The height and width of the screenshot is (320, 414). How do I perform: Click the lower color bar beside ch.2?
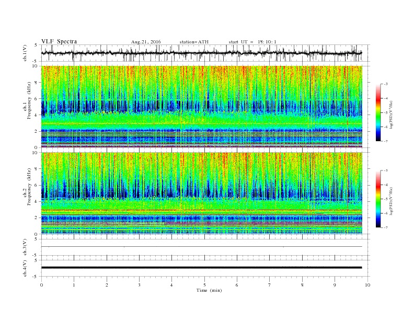(x=378, y=199)
